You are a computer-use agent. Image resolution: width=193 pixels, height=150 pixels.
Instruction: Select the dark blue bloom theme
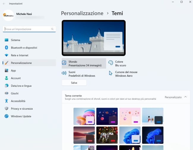pyautogui.click(x=153, y=135)
